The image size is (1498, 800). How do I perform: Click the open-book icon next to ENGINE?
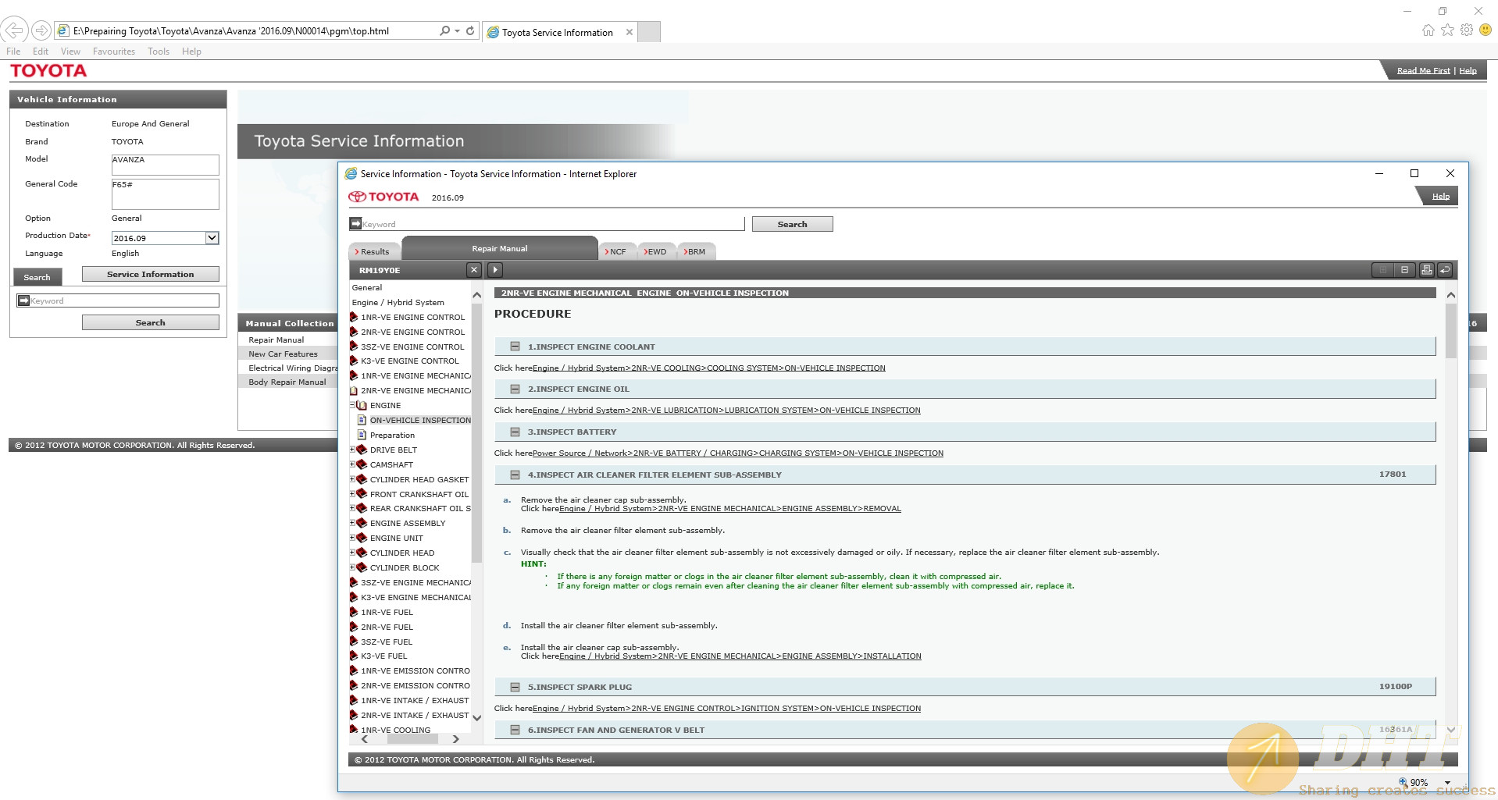click(362, 405)
